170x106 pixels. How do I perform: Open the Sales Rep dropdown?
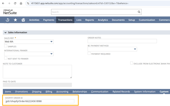[51, 42]
